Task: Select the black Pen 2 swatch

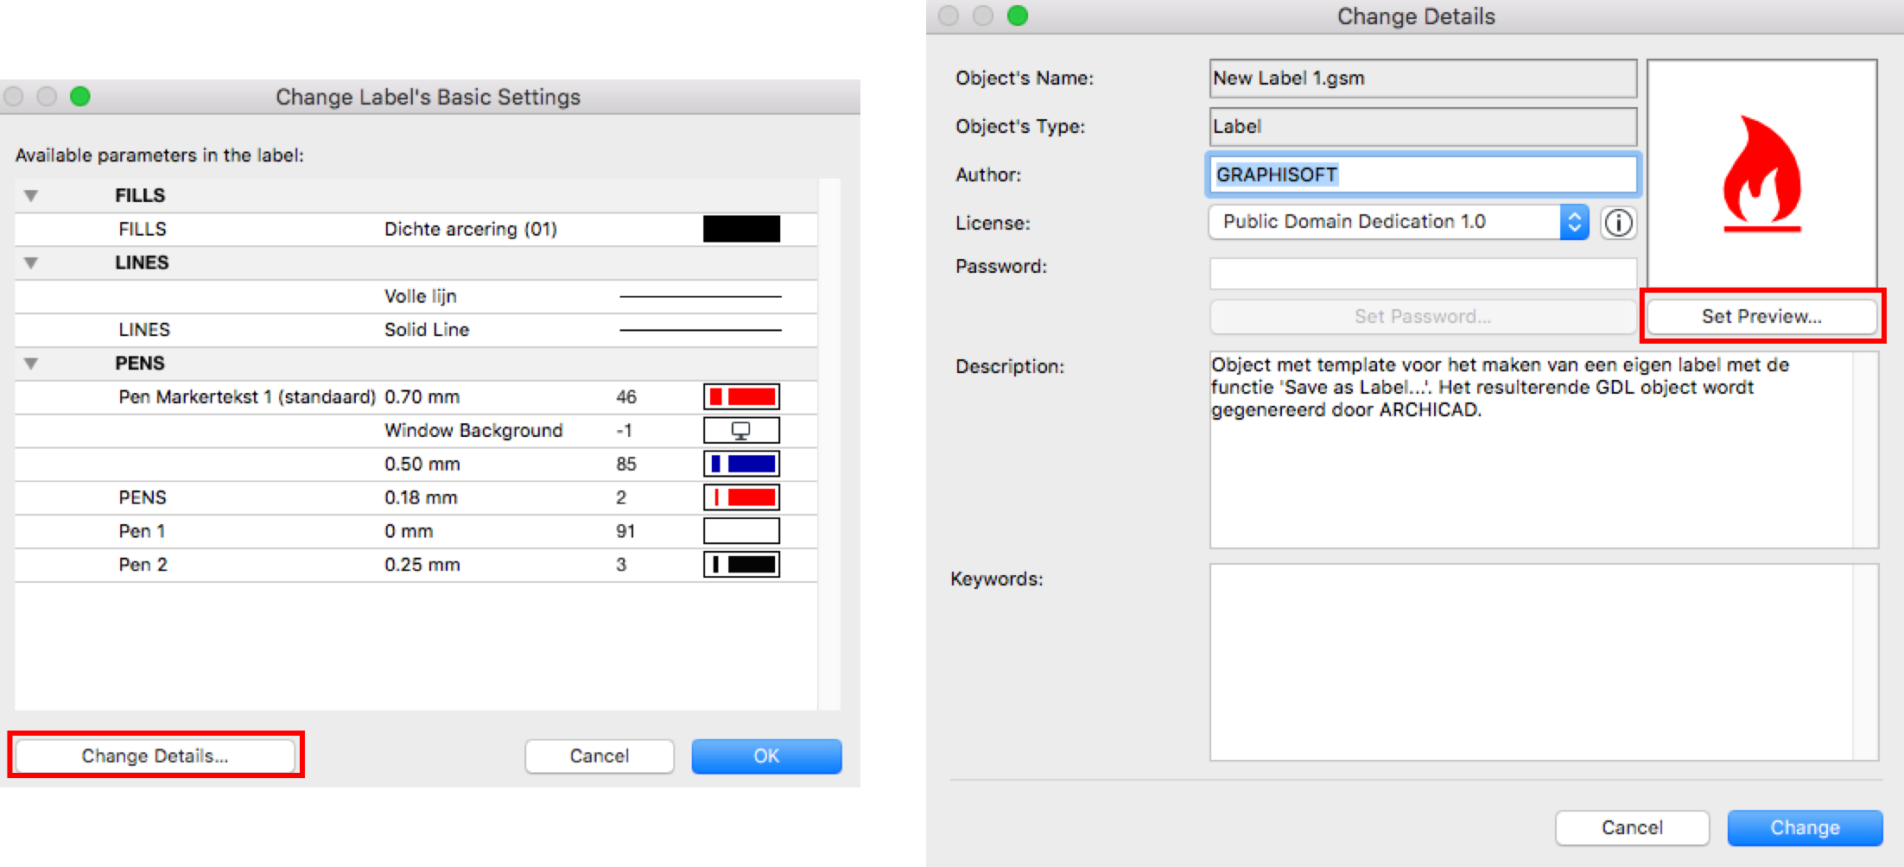Action: click(741, 565)
